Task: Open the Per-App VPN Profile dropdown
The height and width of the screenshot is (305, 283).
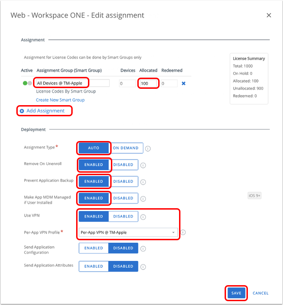Action: tap(128, 232)
